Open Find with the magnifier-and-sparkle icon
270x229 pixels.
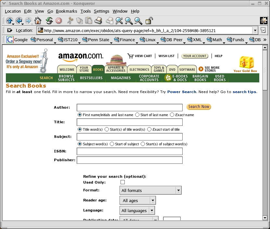[x=119, y=21]
